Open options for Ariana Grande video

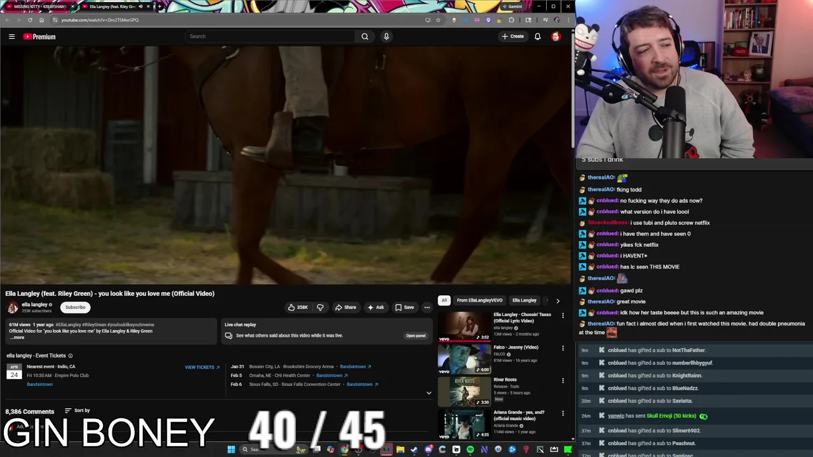(562, 413)
